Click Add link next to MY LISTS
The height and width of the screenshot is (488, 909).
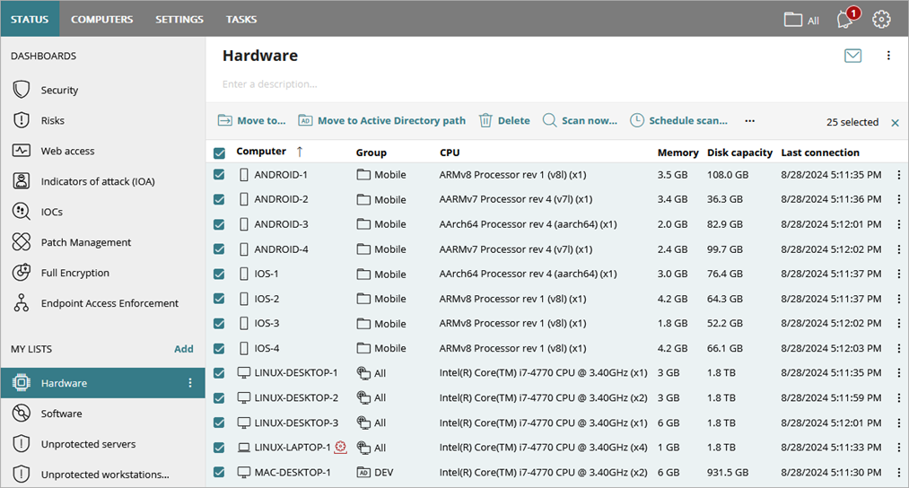coord(183,349)
